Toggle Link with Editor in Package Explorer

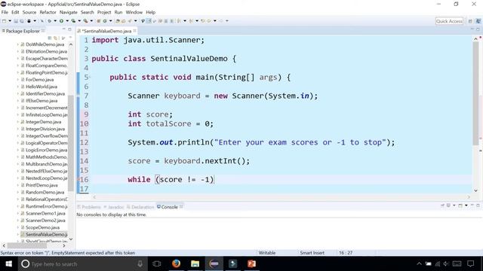pyautogui.click(x=56, y=38)
